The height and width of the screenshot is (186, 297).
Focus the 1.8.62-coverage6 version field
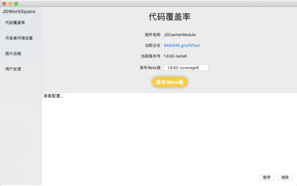coord(186,68)
